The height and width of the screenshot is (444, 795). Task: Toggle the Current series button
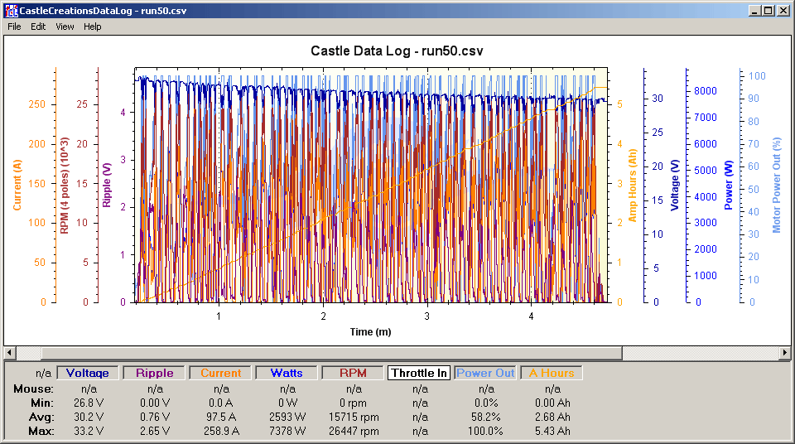pyautogui.click(x=220, y=373)
